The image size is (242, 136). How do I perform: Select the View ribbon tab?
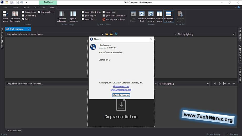[52, 7]
